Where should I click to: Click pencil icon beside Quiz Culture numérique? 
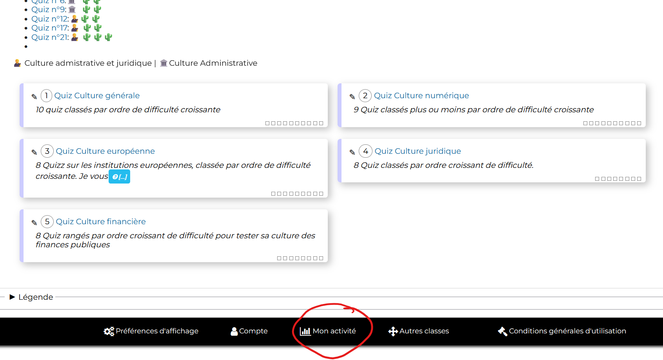(352, 96)
